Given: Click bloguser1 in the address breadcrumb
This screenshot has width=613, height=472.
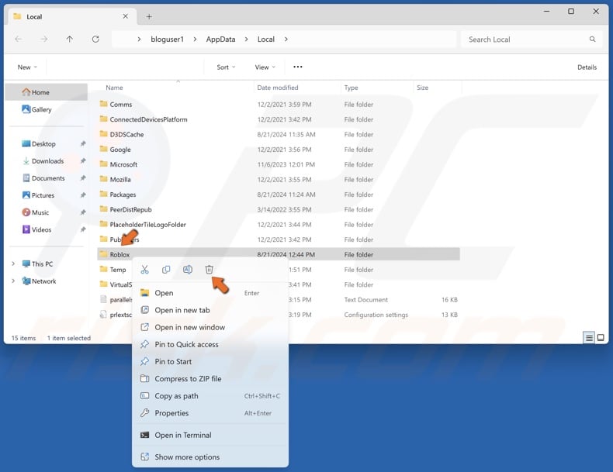Looking at the screenshot, I should [167, 39].
